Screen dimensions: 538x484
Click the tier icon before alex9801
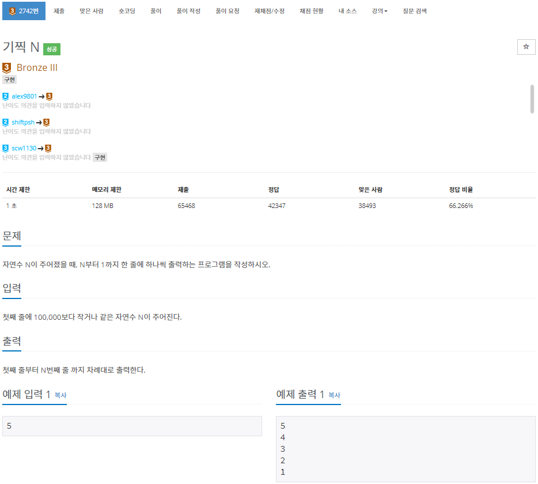[x=6, y=96]
